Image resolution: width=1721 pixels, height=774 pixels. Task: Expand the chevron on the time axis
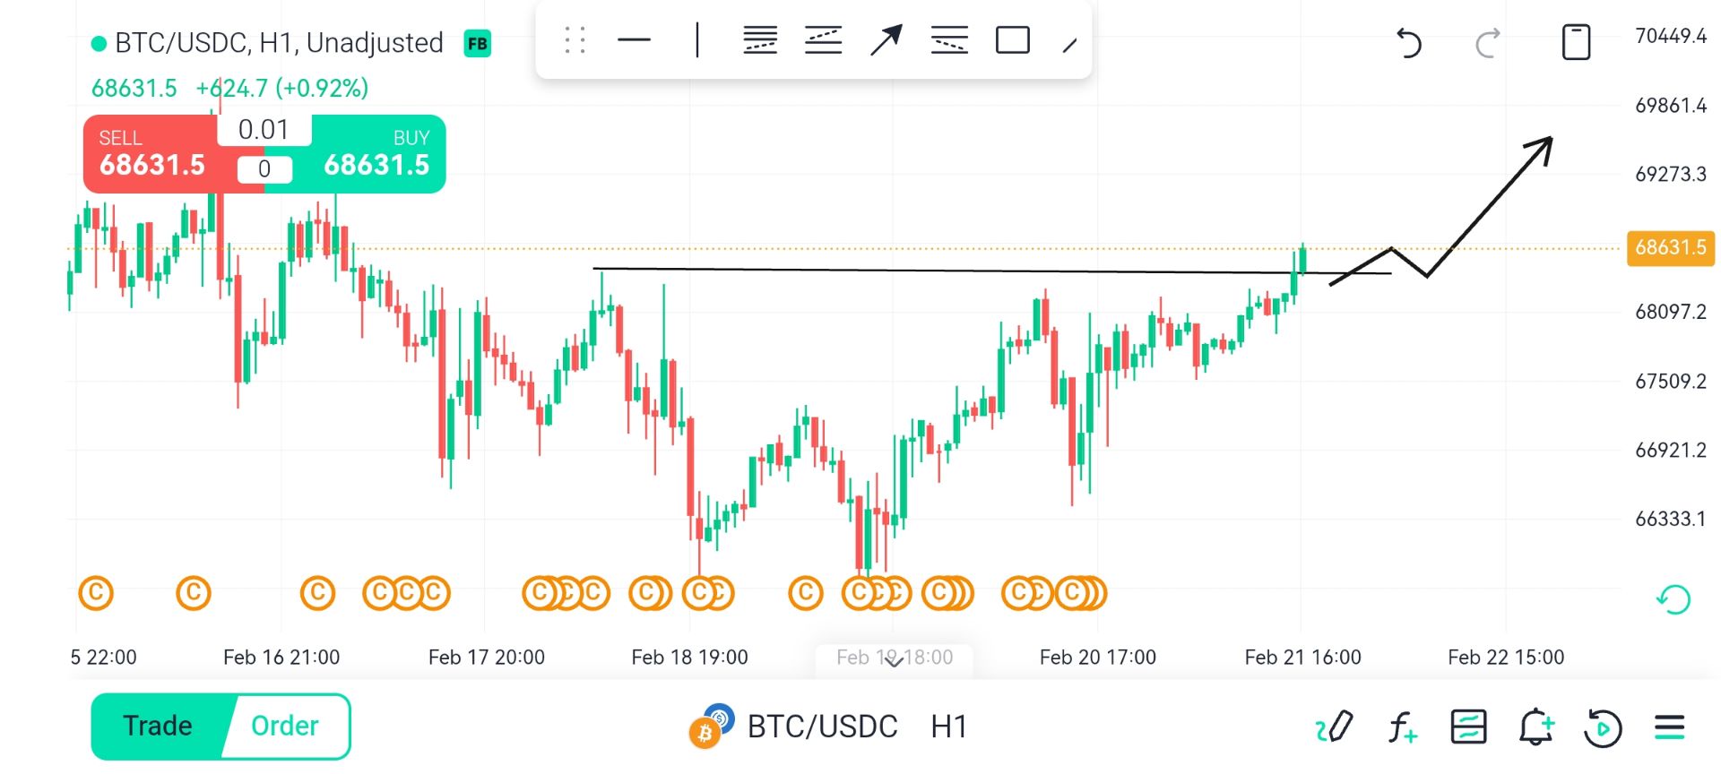[894, 661]
